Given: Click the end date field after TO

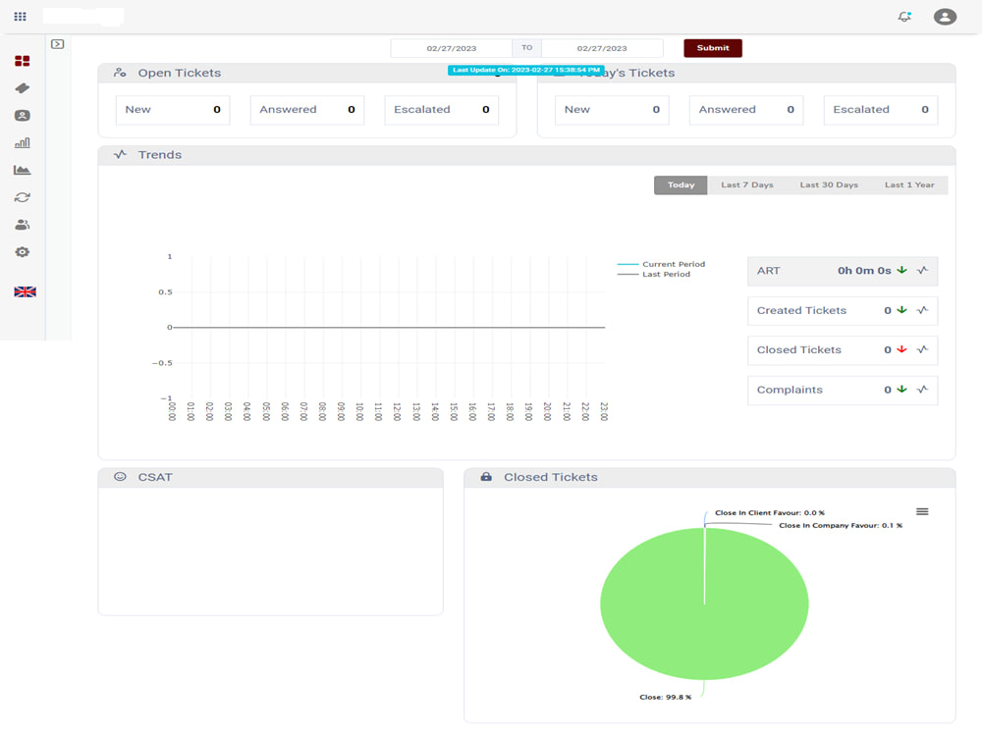Looking at the screenshot, I should [x=602, y=48].
